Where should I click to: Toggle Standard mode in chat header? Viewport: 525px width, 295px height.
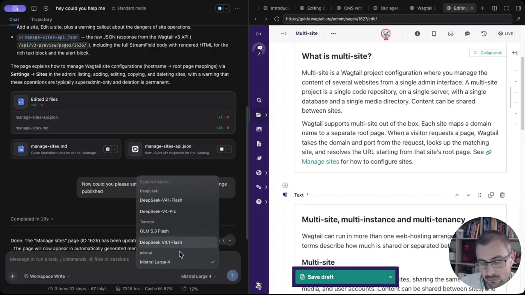pos(128,8)
